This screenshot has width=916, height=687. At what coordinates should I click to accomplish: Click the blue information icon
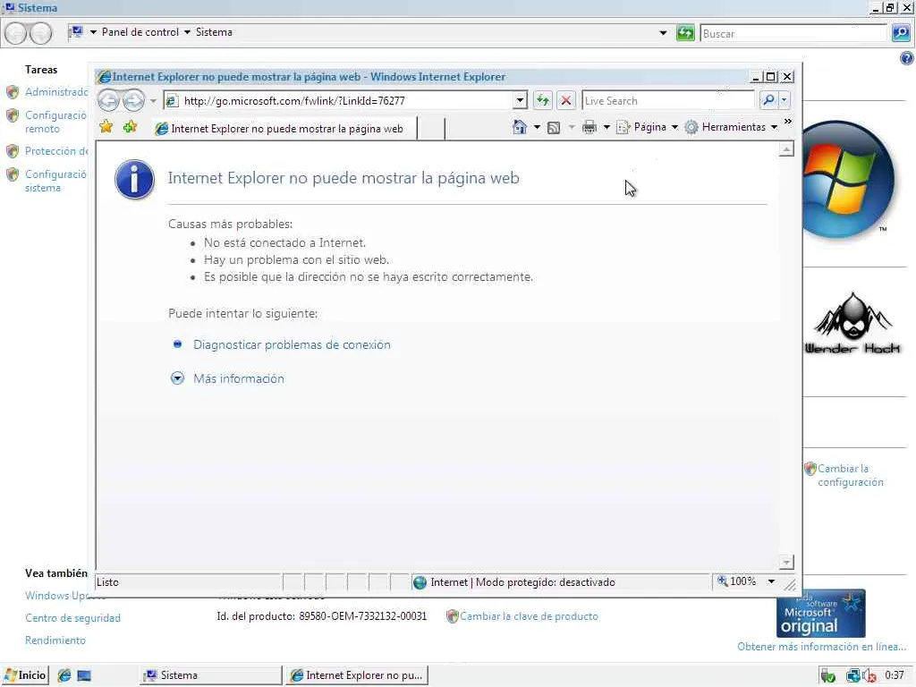tap(135, 179)
